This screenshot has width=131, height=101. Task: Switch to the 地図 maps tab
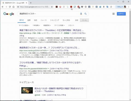(x=35, y=20)
